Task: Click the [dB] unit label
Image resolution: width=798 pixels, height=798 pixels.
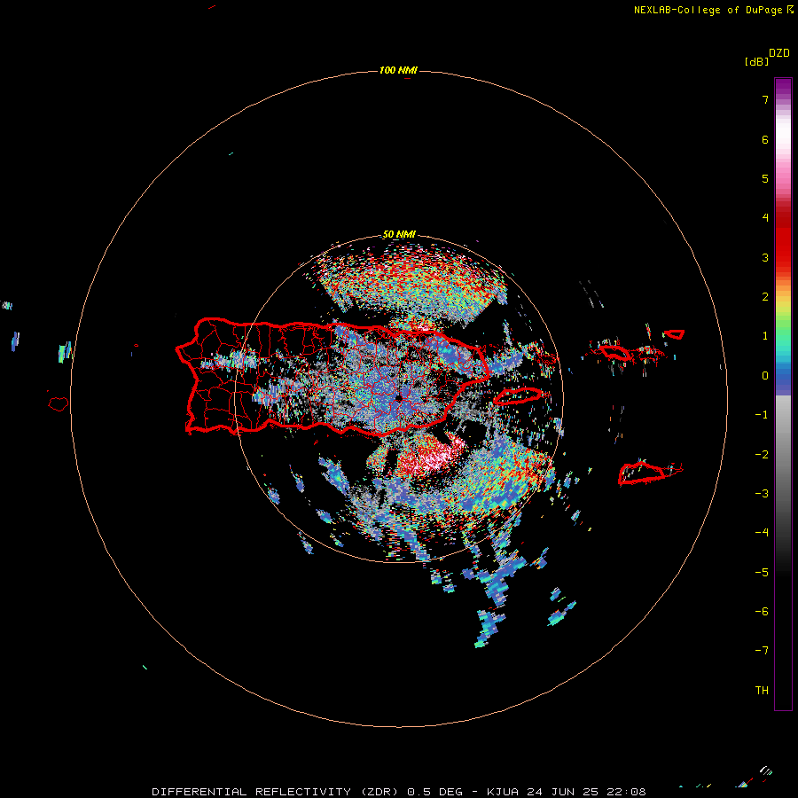Action: (756, 62)
